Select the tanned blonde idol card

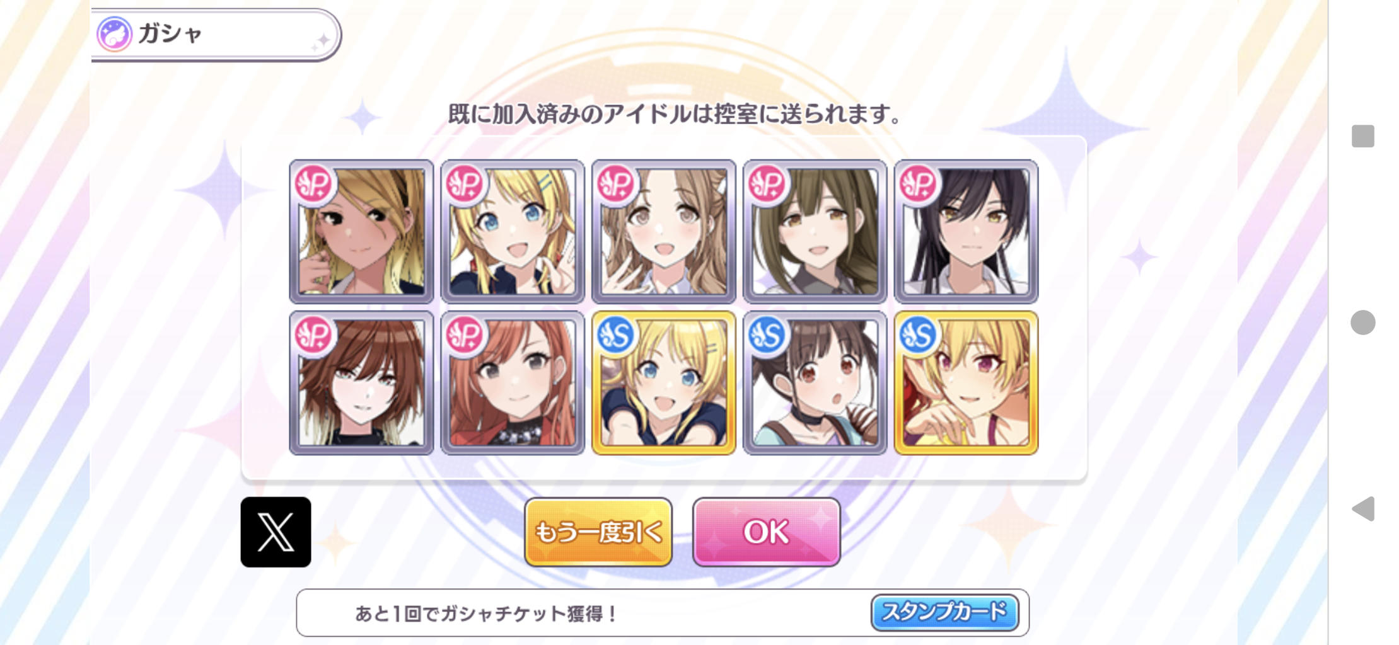[x=361, y=231]
